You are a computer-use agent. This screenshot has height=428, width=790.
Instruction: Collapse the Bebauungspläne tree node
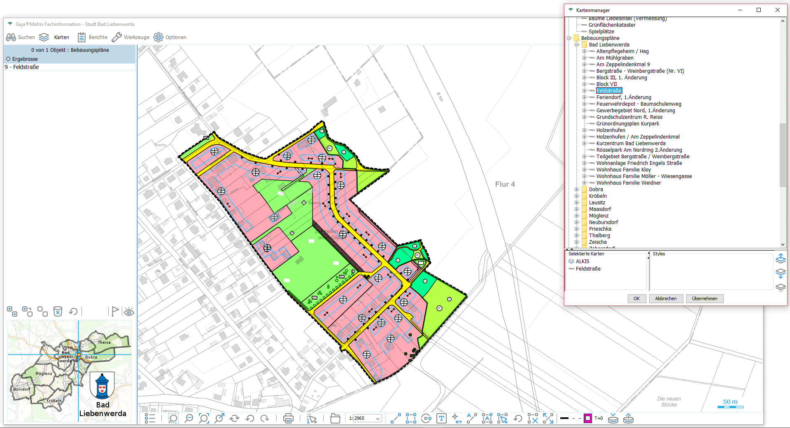pos(569,38)
